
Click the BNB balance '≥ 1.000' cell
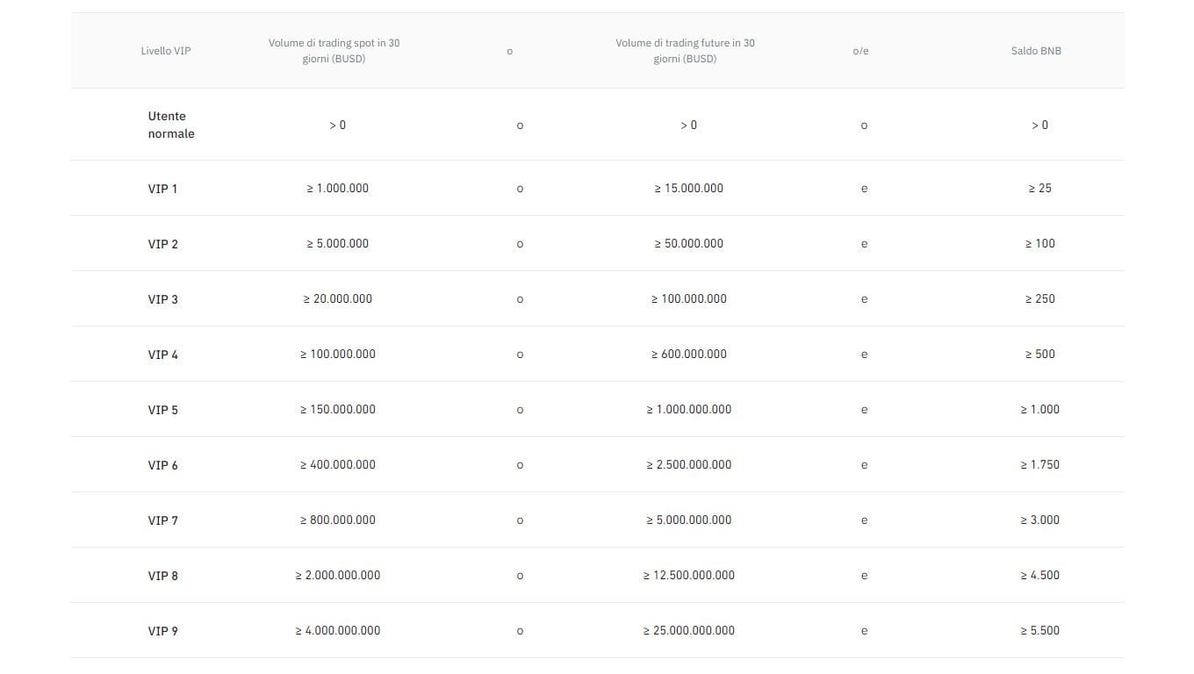1040,409
